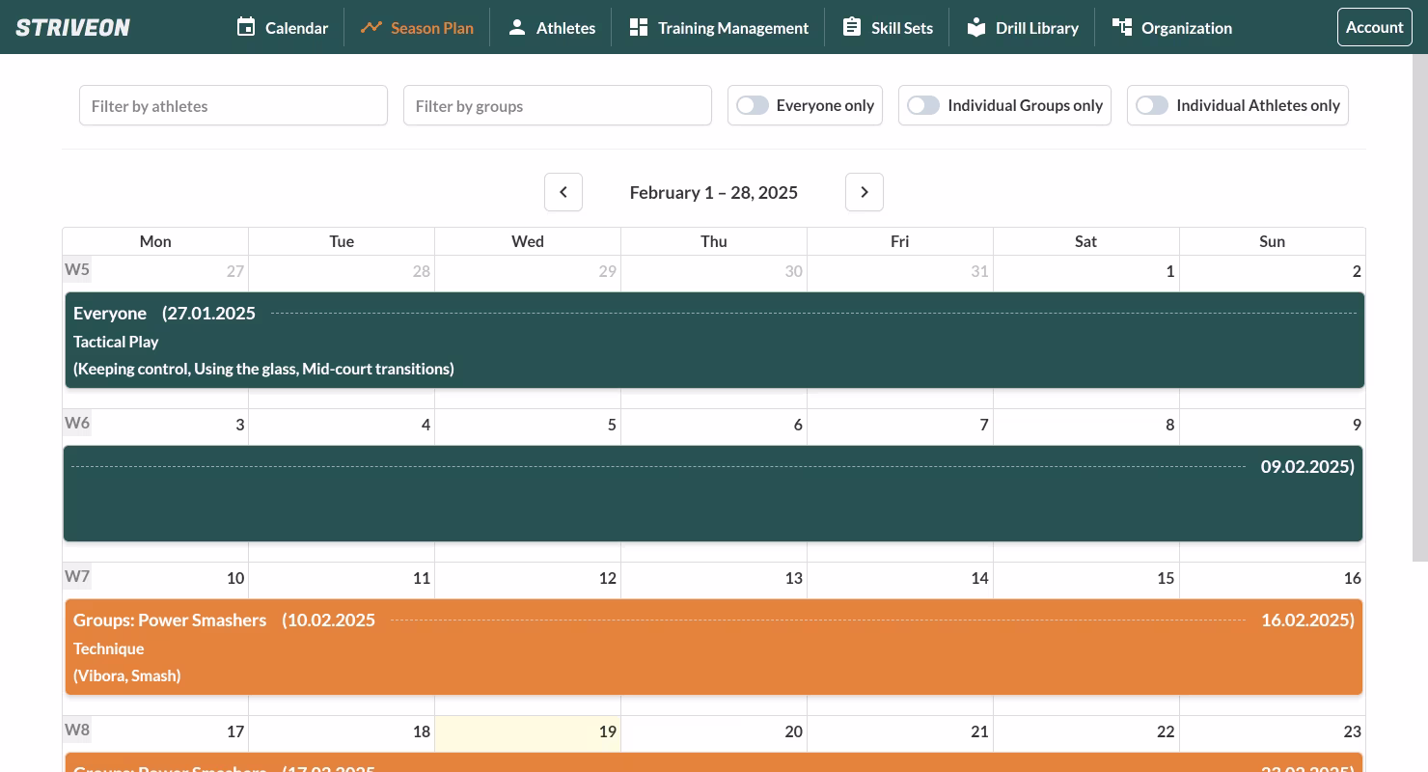Switch to the Training Management tab
The image size is (1428, 772).
(732, 28)
